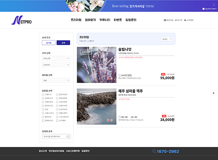This screenshot has width=218, height=160.
Task: Click the 09:00 - 18:00 hours text
Action: (x=129, y=117)
